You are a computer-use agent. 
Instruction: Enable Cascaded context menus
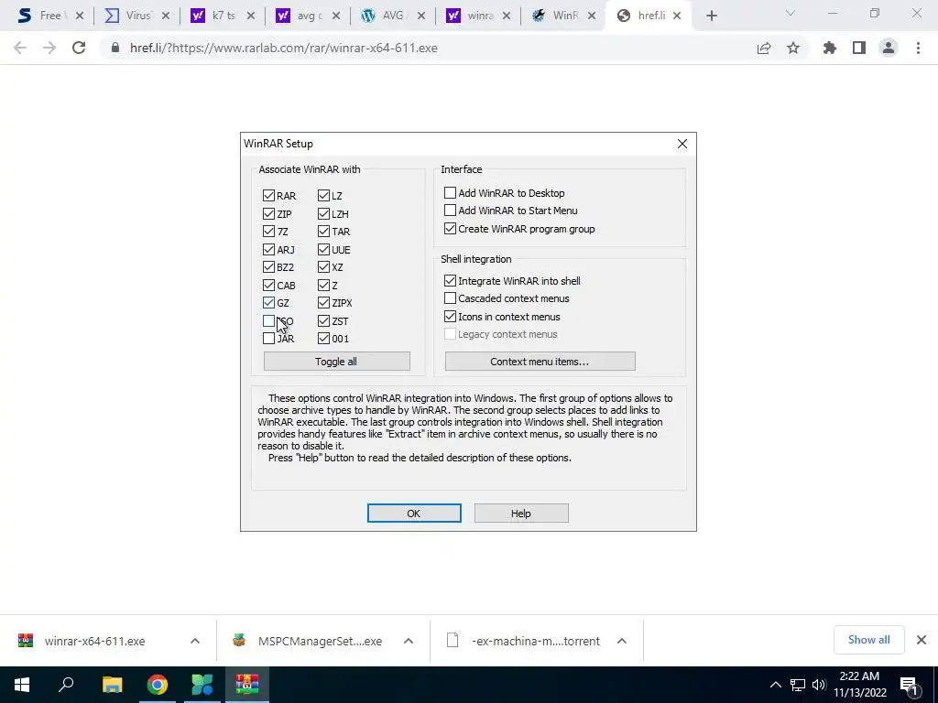pos(450,297)
